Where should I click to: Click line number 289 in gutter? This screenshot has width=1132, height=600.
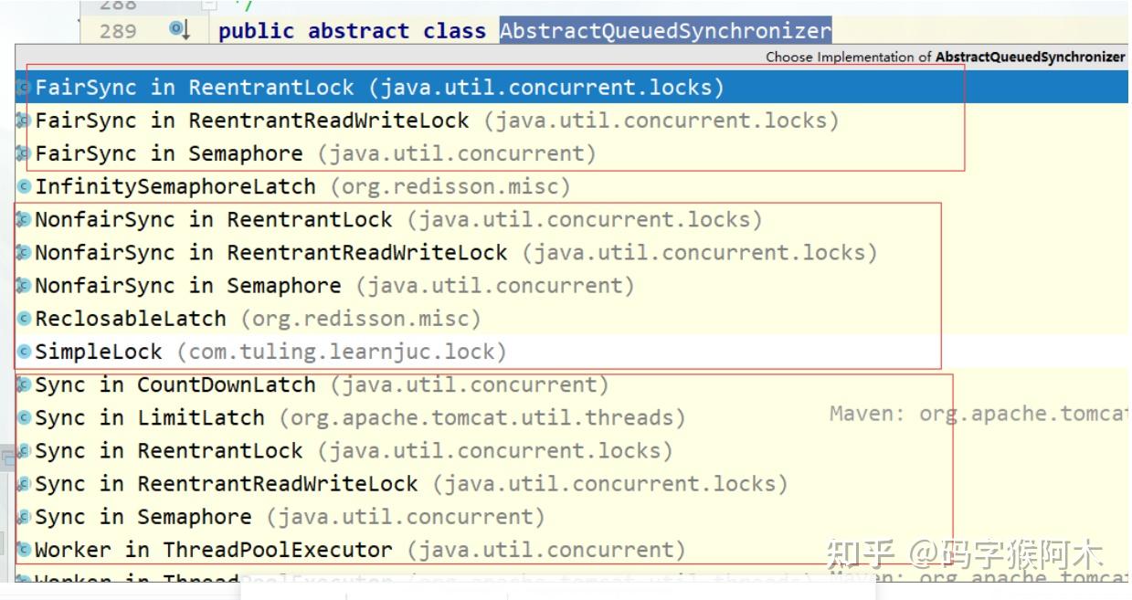pos(119,31)
